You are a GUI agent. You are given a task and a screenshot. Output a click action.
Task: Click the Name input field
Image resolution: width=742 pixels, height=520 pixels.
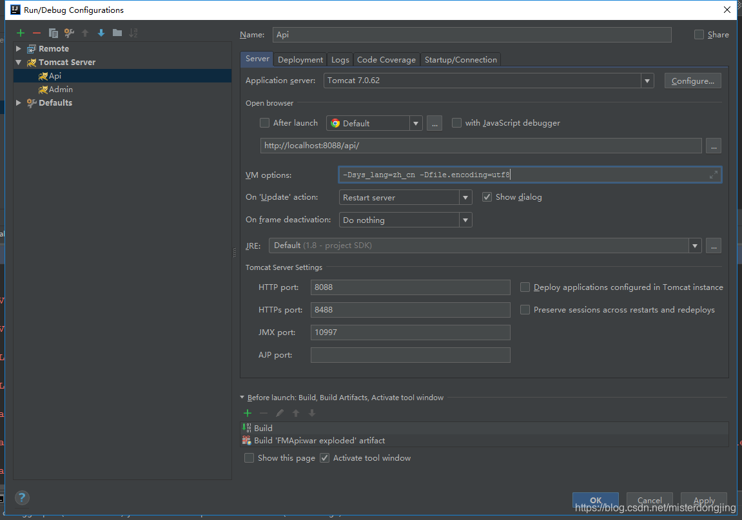click(472, 35)
